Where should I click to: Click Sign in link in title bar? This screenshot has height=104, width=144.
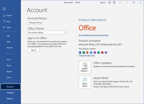103,2
